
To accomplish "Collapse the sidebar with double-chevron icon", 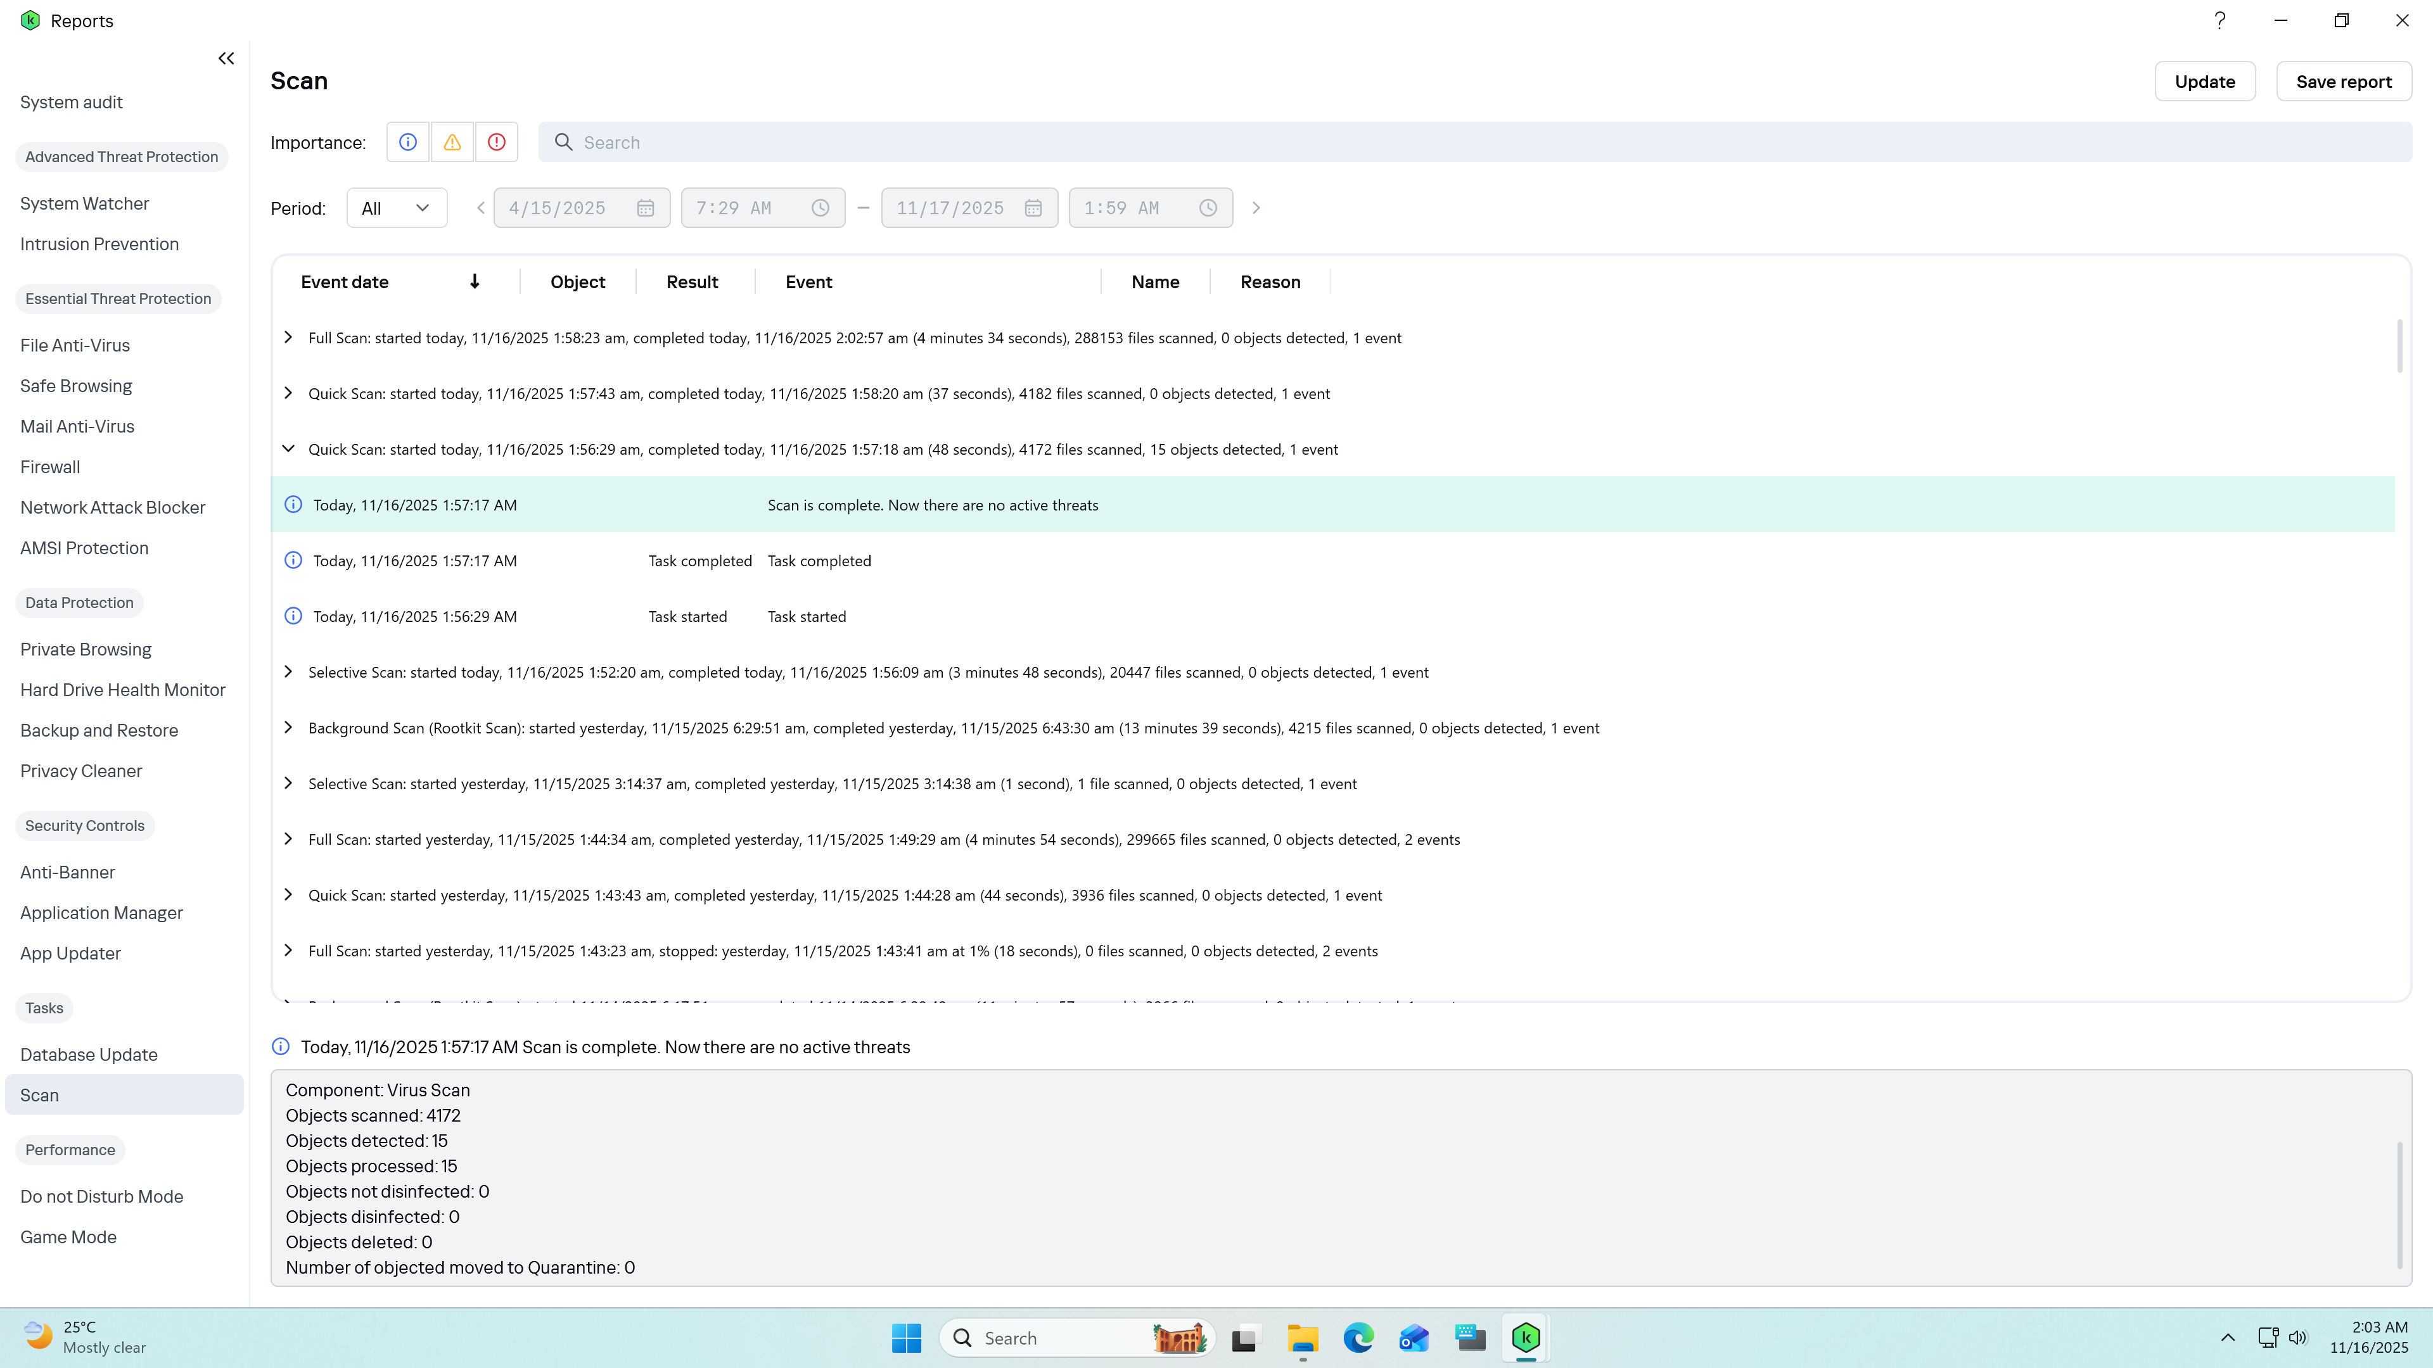I will [226, 58].
